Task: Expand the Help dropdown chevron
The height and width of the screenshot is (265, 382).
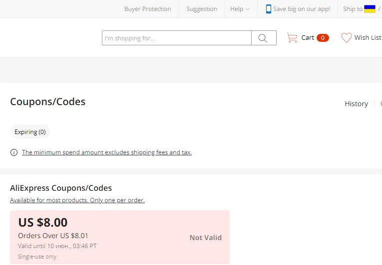Action: tap(248, 9)
